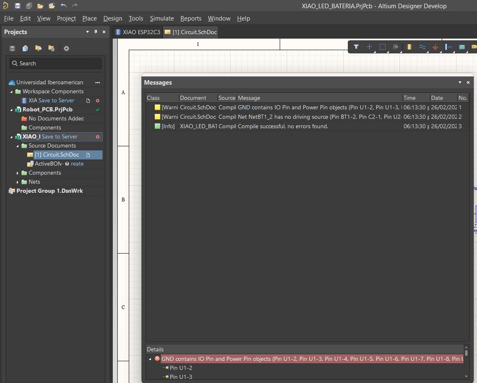
Task: Expand the Nets folder
Action: click(18, 182)
